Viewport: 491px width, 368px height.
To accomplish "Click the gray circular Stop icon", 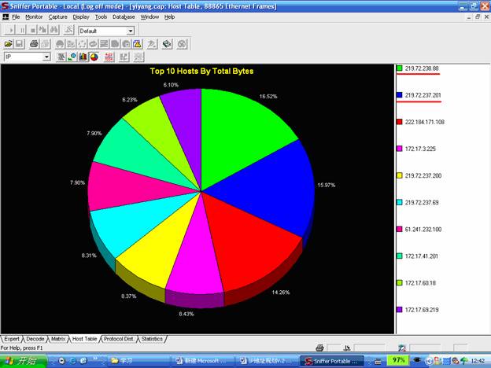I will 182,44.
